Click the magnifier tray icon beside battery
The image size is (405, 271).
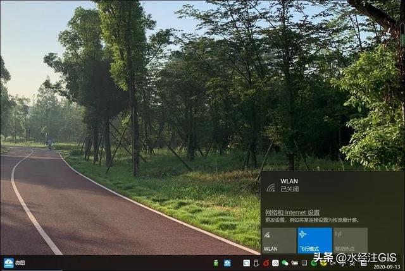point(246,263)
